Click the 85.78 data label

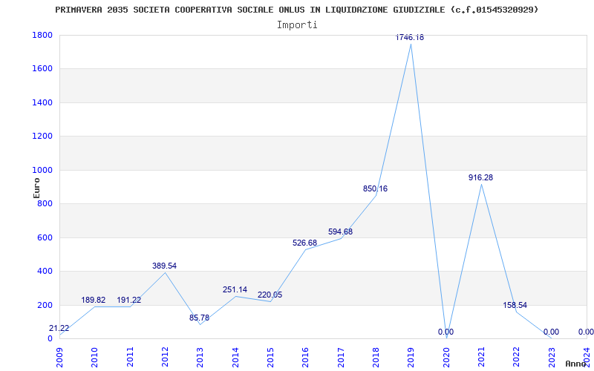point(199,318)
